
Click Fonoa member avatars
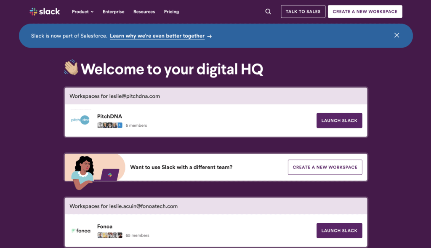[110, 235]
